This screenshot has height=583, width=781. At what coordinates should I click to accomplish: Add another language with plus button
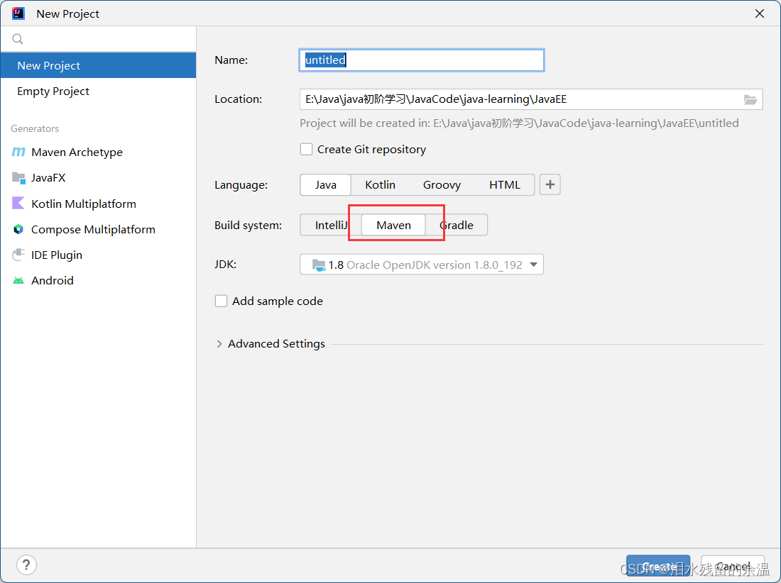pos(550,184)
